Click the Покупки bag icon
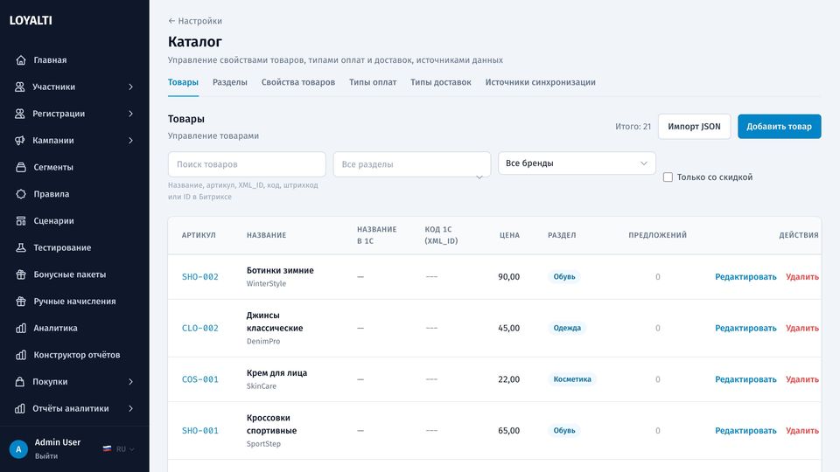This screenshot has height=472, width=840. (20, 382)
